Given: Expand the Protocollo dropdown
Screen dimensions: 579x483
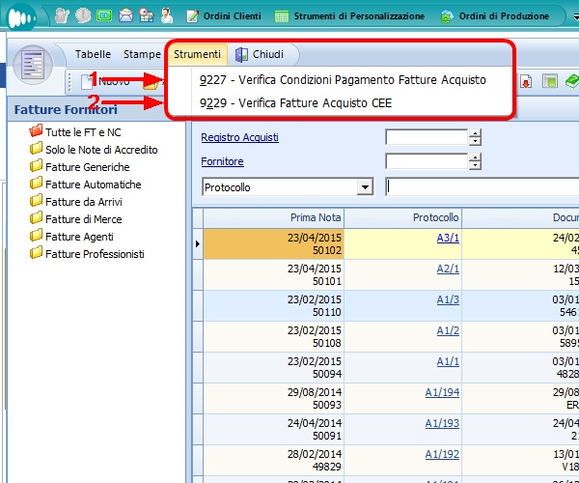Looking at the screenshot, I should point(365,186).
